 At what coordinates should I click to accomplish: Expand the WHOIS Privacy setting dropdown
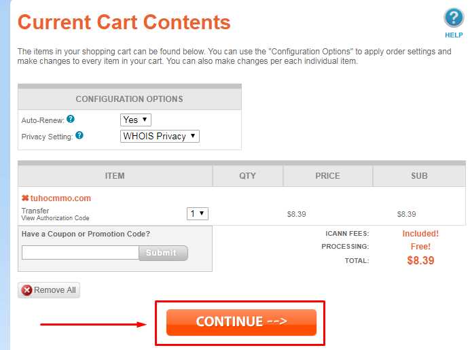(160, 136)
